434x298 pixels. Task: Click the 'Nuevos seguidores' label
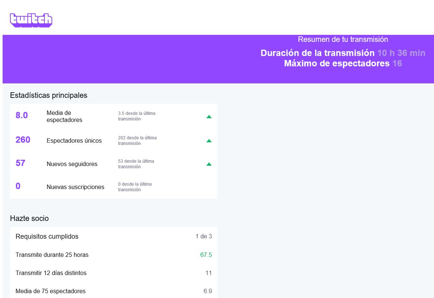[72, 164]
